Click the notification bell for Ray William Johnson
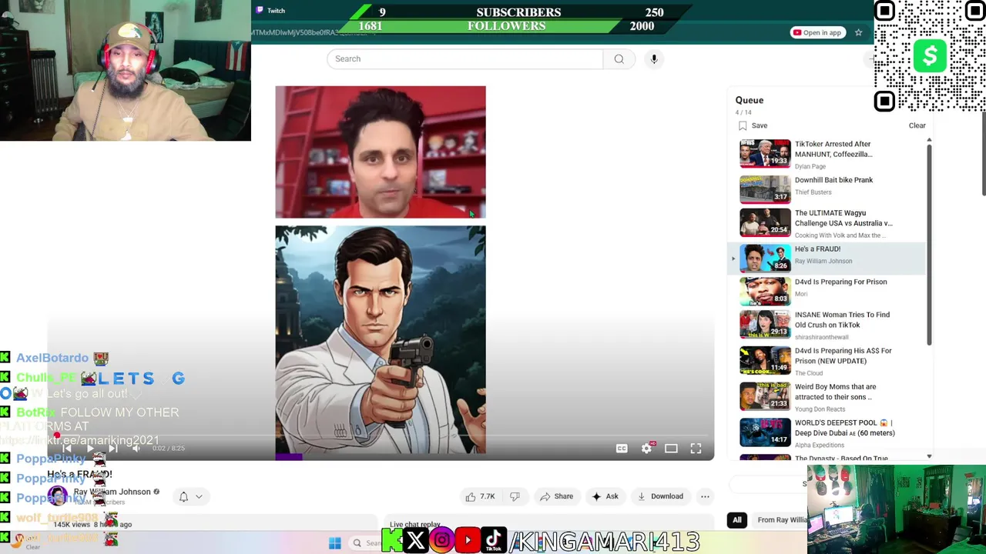Image resolution: width=986 pixels, height=554 pixels. [x=183, y=497]
